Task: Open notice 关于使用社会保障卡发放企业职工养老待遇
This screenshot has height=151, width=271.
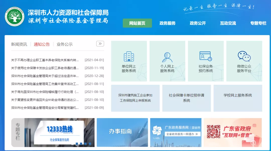Action: [x=45, y=68]
